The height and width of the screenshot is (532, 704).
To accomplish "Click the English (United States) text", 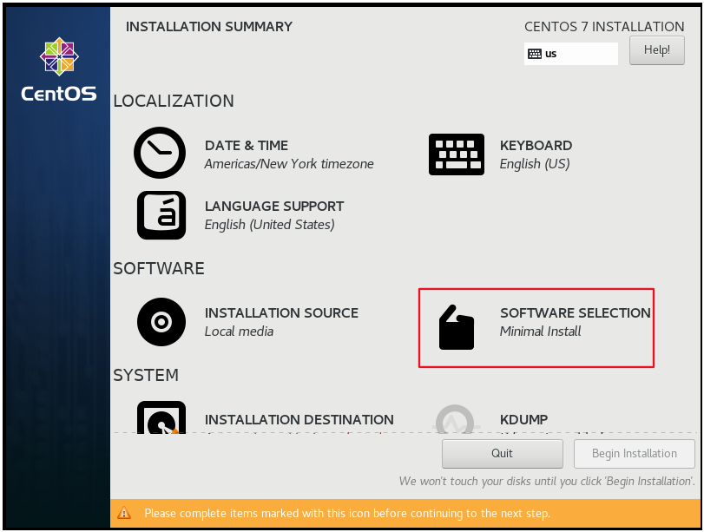I will point(269,225).
